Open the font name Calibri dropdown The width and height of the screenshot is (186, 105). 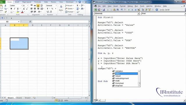[21, 6]
